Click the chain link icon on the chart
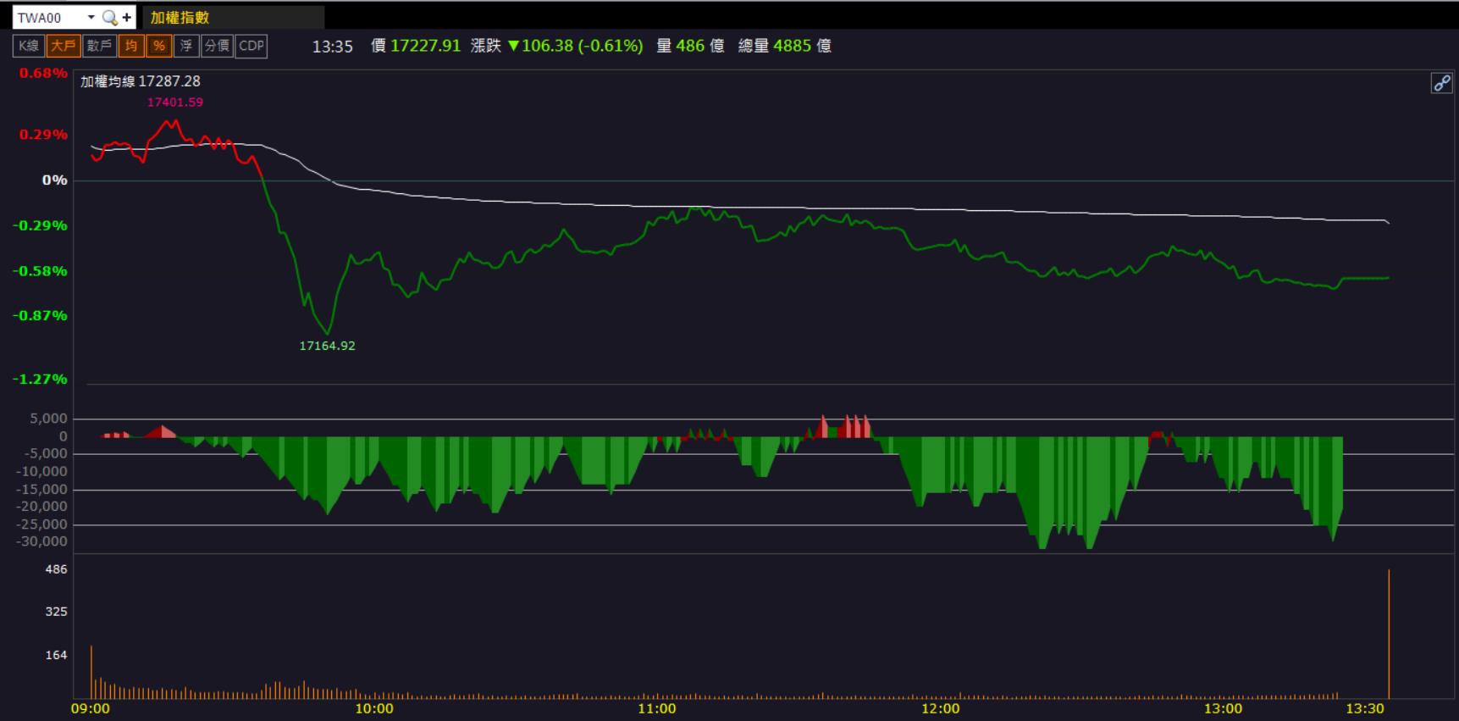Image resolution: width=1459 pixels, height=721 pixels. pyautogui.click(x=1441, y=83)
